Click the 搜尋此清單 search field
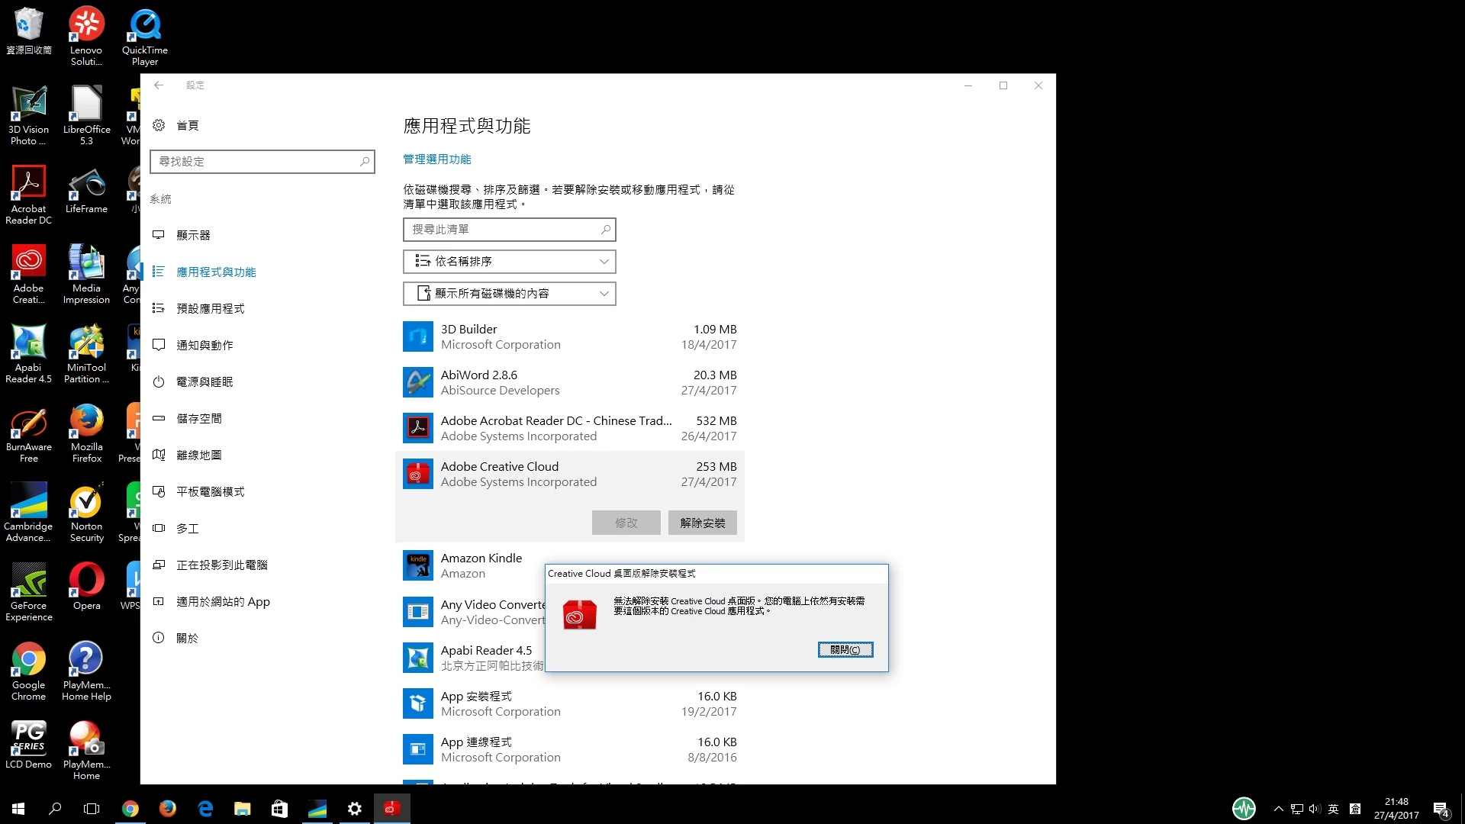1465x824 pixels. point(504,230)
